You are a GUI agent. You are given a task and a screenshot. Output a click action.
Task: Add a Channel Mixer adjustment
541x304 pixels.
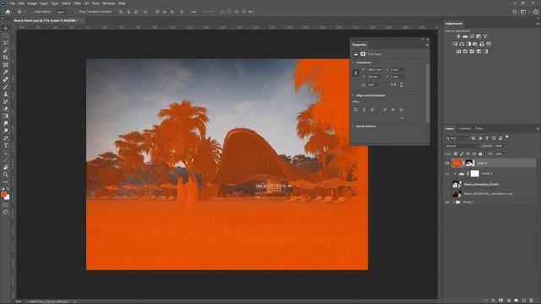[x=482, y=44]
